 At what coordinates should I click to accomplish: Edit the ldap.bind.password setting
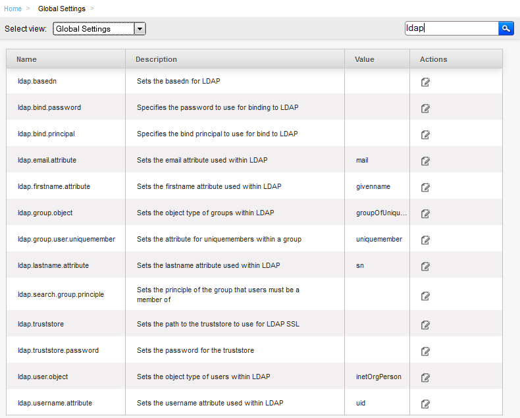tap(425, 108)
